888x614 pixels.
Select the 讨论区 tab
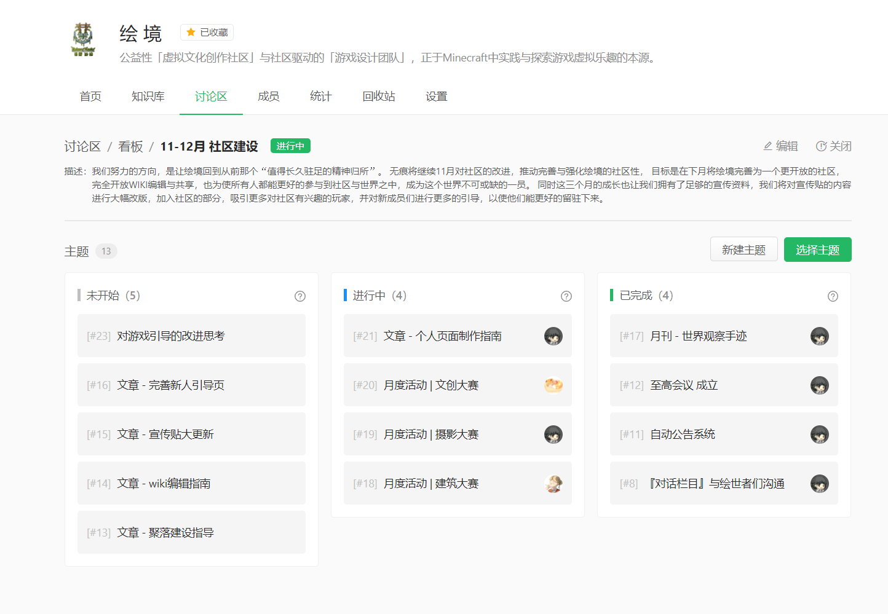pos(211,96)
